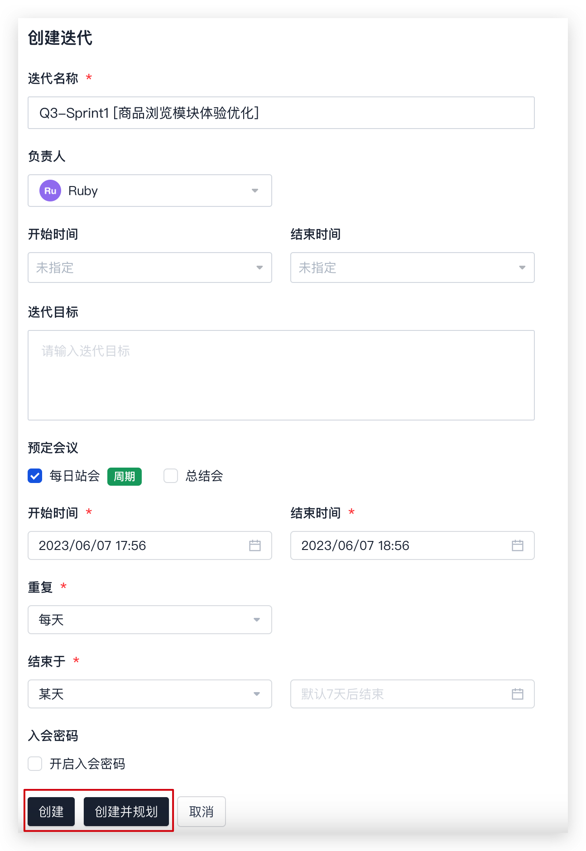Click the 创建 button

(51, 812)
